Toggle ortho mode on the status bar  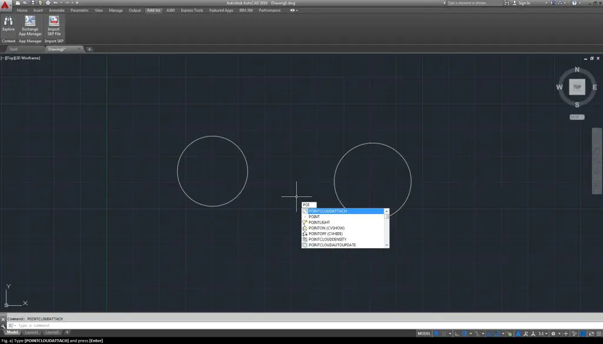point(456,332)
